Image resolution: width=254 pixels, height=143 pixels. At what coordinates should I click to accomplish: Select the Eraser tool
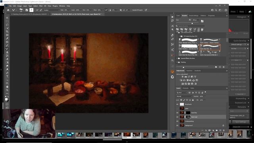pyautogui.click(x=7, y=59)
